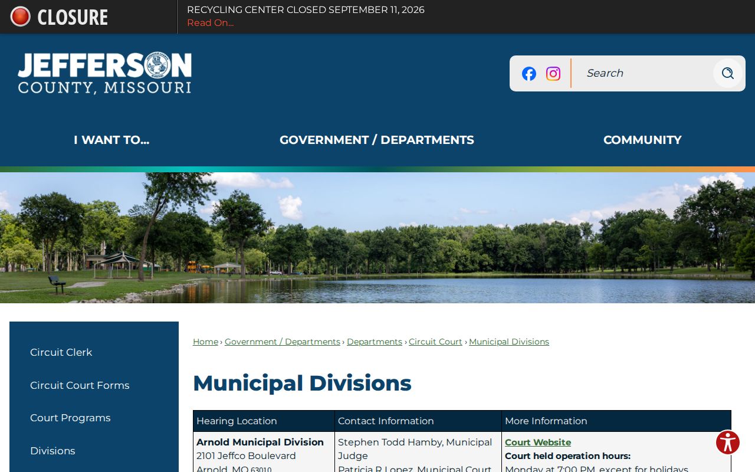The width and height of the screenshot is (755, 472).
Task: Click the 2101 Jeffco Boulevard address
Action: pos(246,456)
